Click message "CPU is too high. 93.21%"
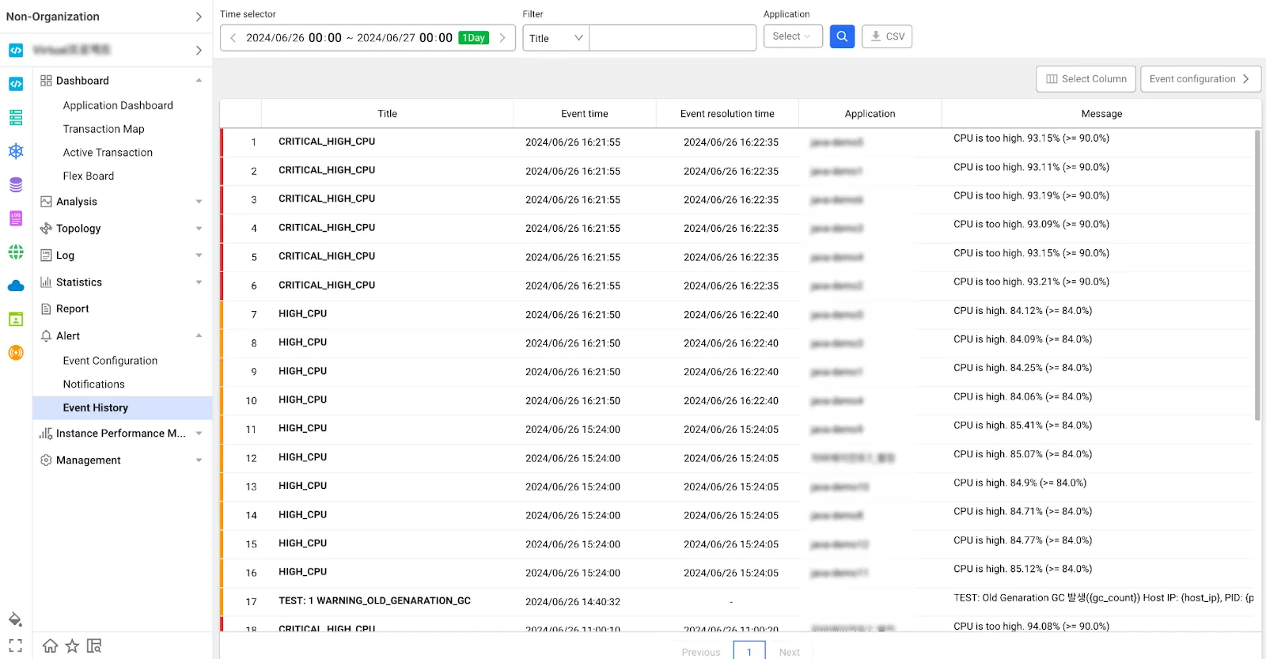 coord(1031,282)
